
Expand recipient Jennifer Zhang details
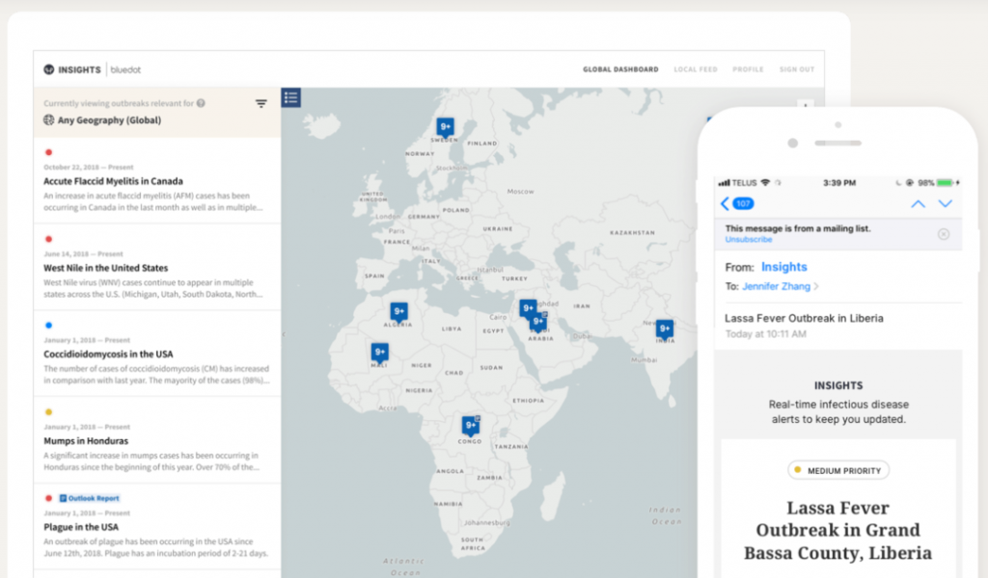pos(780,286)
